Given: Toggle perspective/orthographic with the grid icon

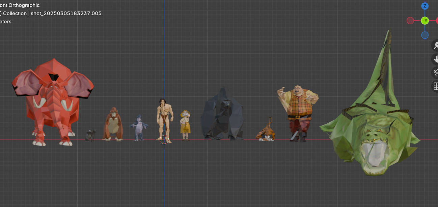Looking at the screenshot, I should [x=436, y=86].
